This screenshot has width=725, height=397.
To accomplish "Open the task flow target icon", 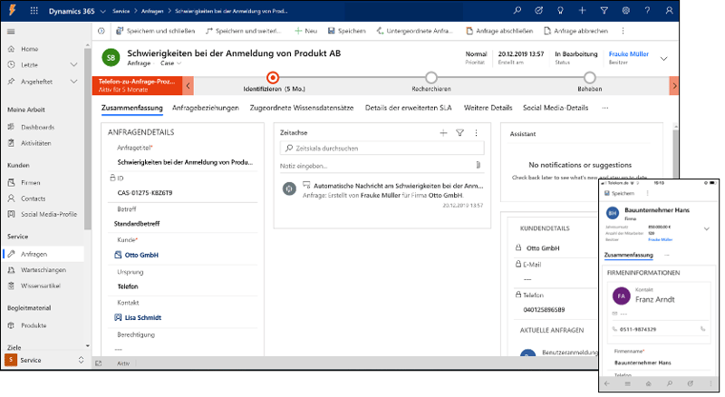I will coord(538,10).
